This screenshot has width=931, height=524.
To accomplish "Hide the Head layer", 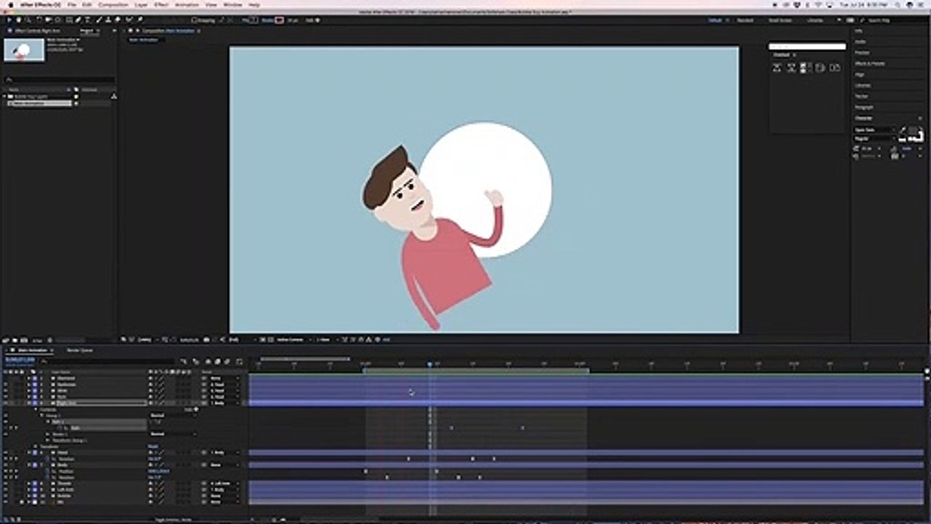I will (6, 453).
